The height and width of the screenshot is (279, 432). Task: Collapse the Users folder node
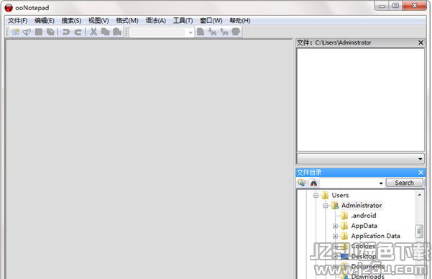[316, 196]
